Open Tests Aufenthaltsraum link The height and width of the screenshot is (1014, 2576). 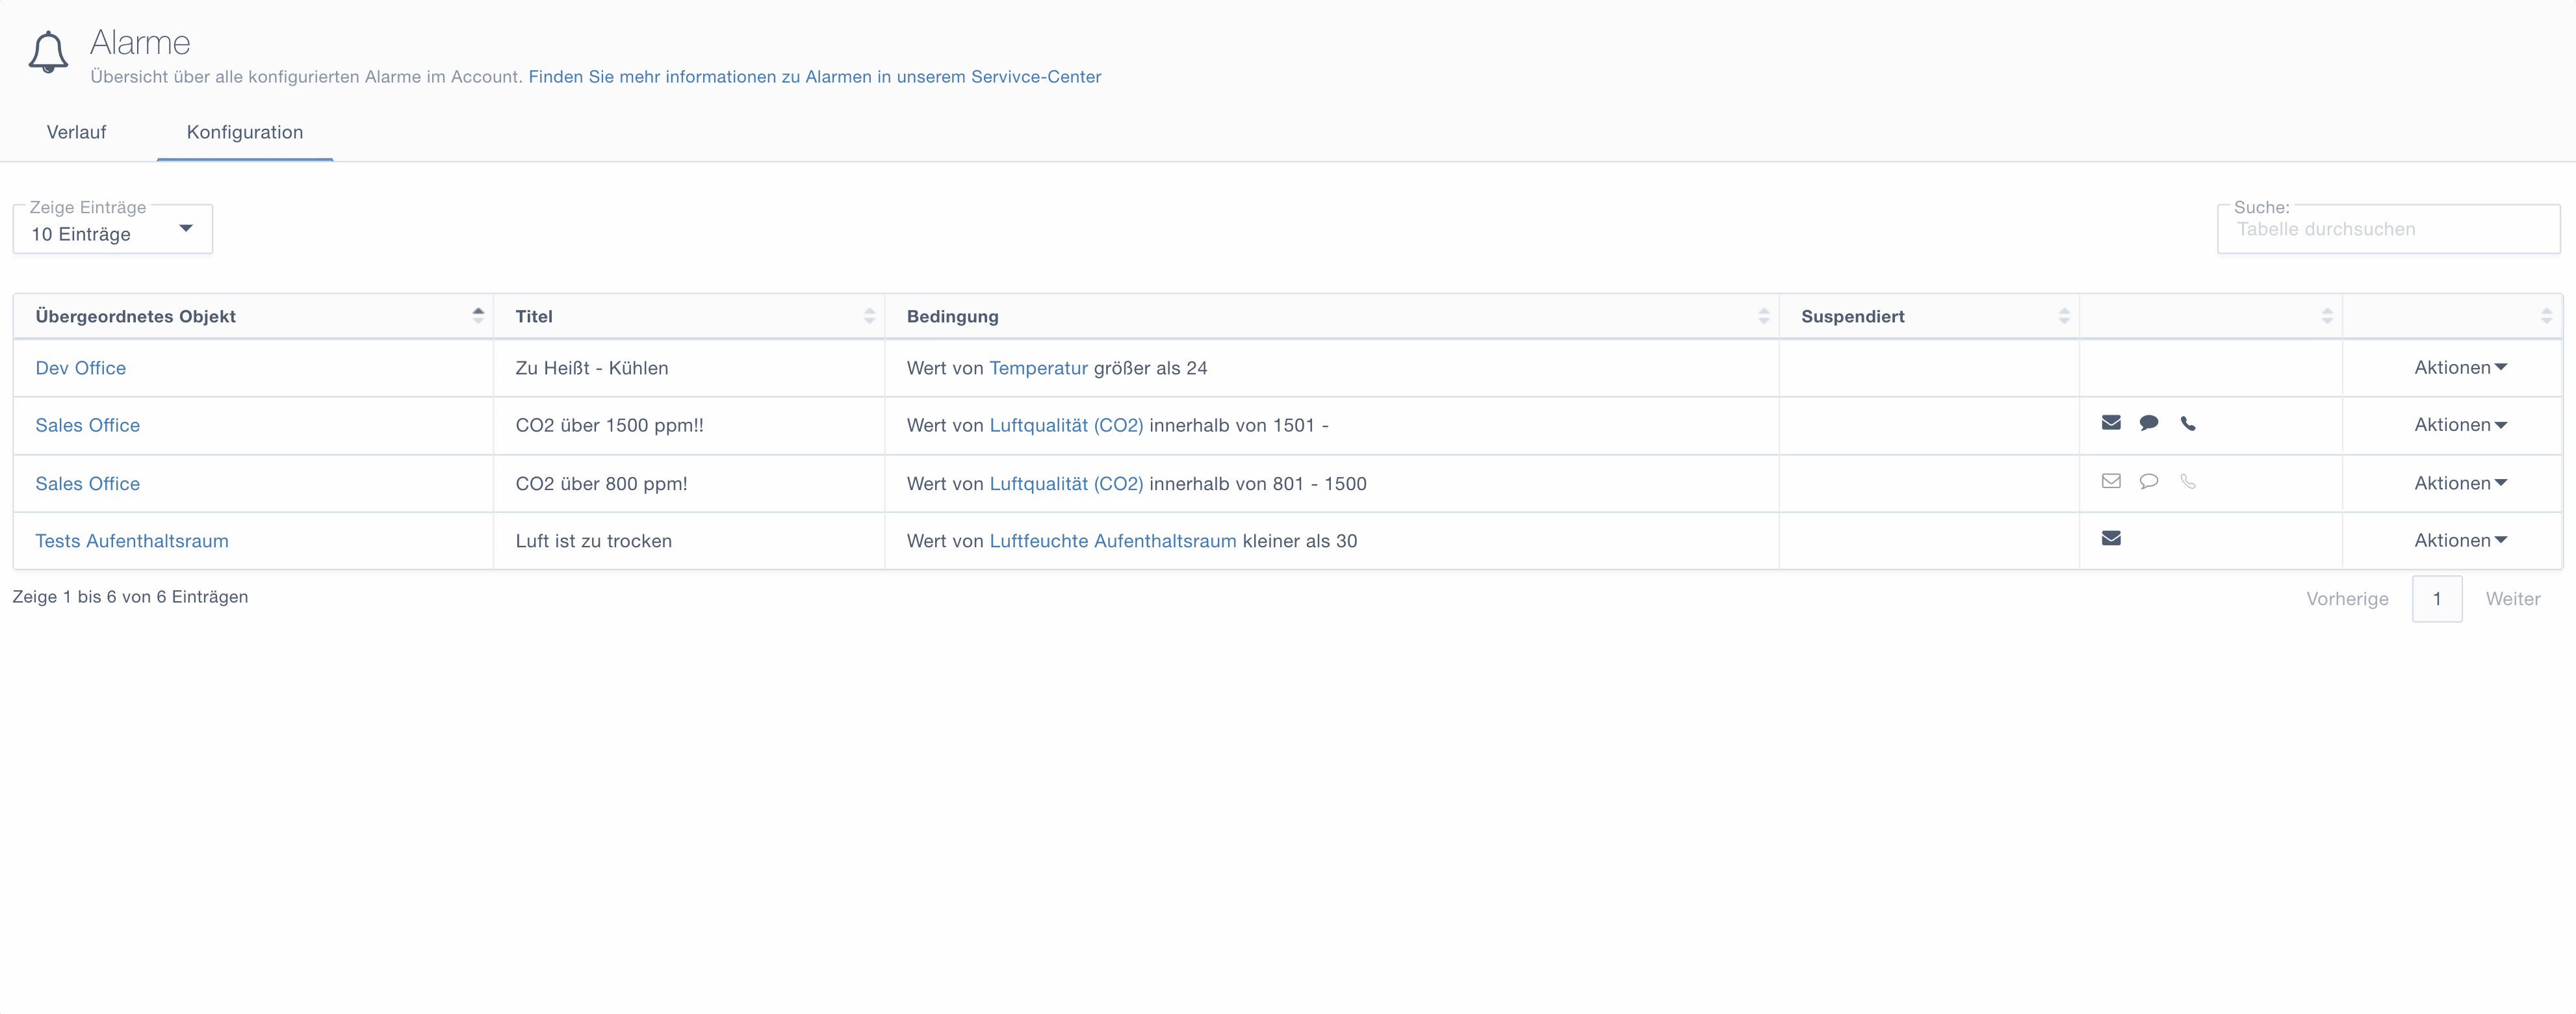[x=132, y=540]
